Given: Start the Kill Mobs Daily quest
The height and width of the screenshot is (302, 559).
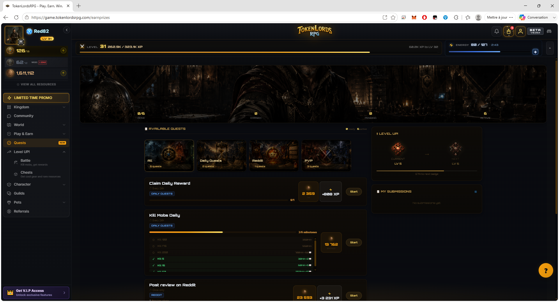Looking at the screenshot, I should tap(354, 242).
